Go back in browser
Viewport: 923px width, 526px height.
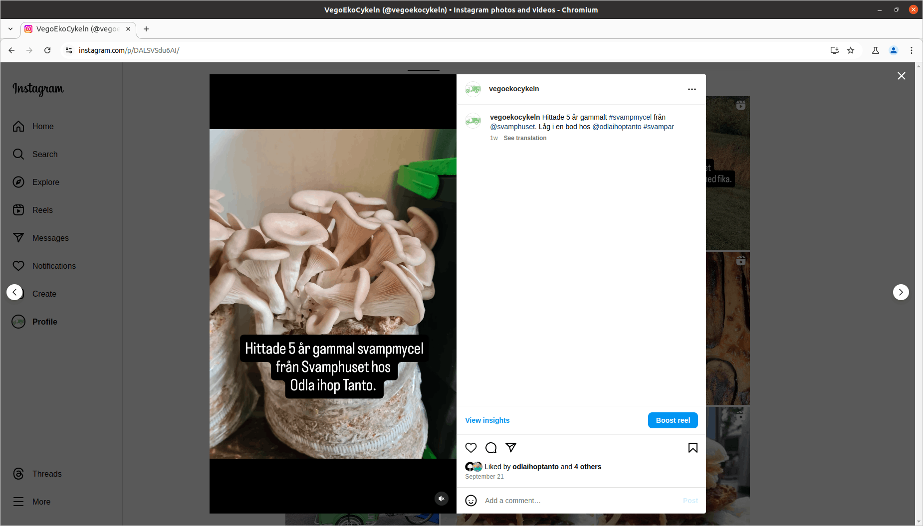point(11,50)
